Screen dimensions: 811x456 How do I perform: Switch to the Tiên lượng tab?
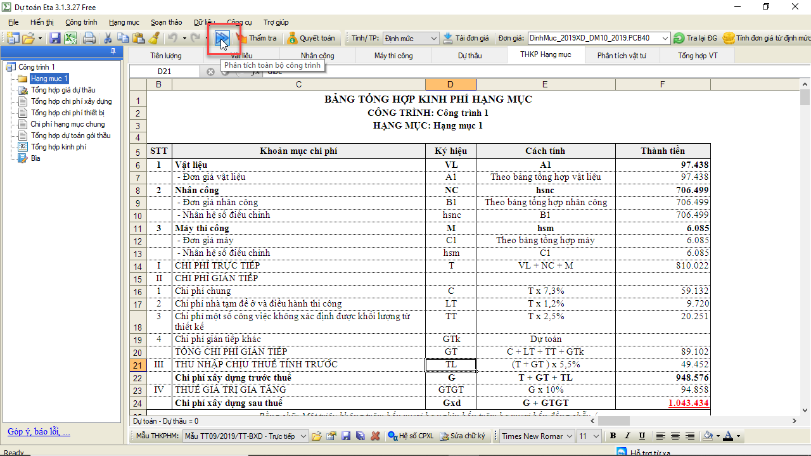[166, 56]
